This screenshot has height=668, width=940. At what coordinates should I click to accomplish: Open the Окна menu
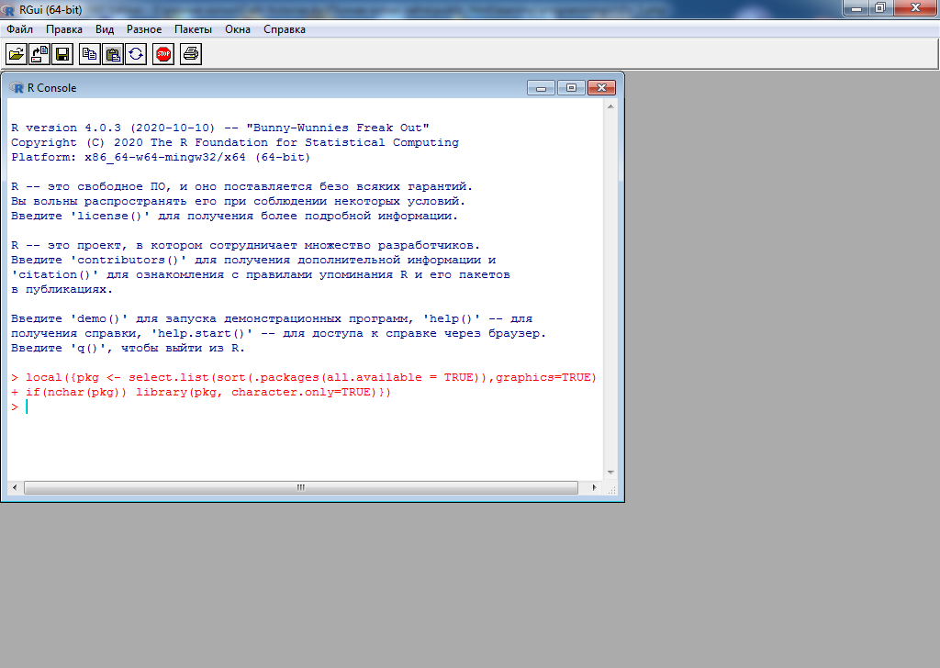click(x=238, y=29)
